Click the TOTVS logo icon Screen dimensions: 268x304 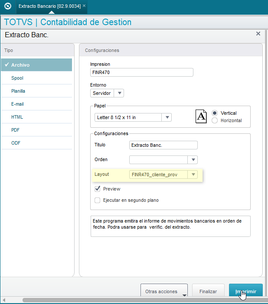pyautogui.click(x=8, y=6)
